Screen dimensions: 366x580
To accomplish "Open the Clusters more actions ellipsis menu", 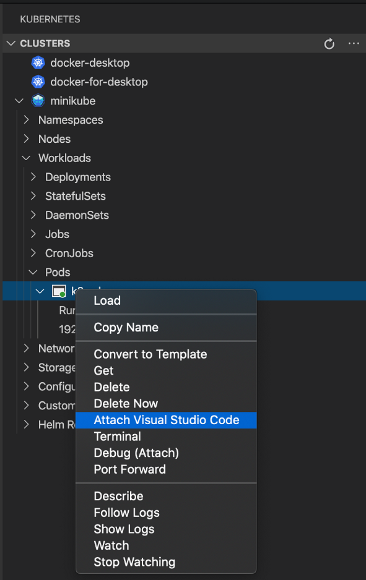I will (x=354, y=43).
